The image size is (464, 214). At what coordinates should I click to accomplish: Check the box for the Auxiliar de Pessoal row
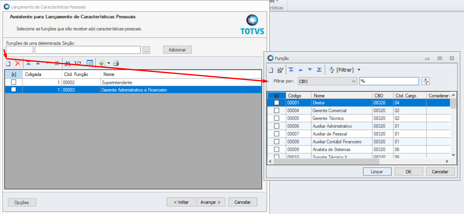(x=276, y=134)
